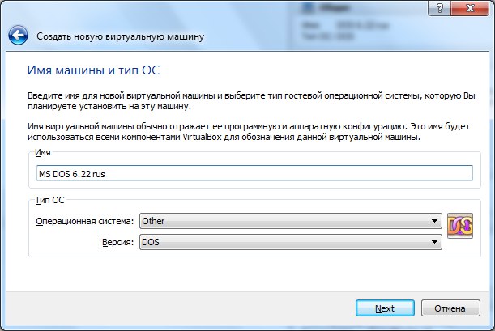Click the DOS operating system icon
The width and height of the screenshot is (495, 331).
pos(460,226)
